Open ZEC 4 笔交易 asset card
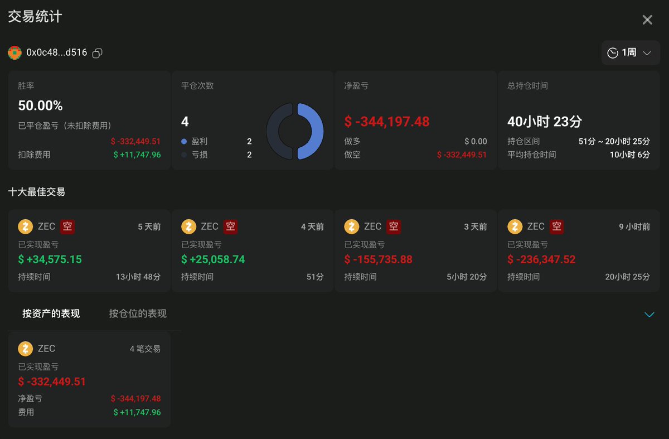This screenshot has width=669, height=439. (89, 379)
